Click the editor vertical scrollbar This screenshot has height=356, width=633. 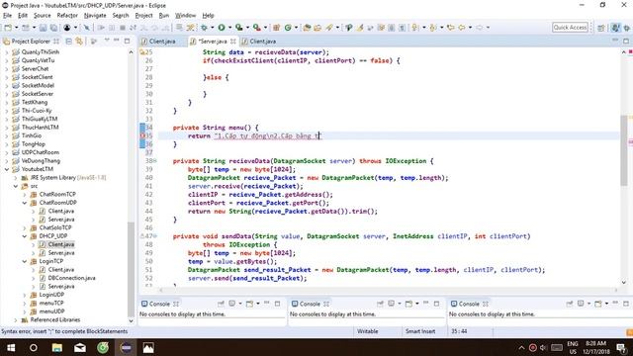pyautogui.click(x=624, y=149)
